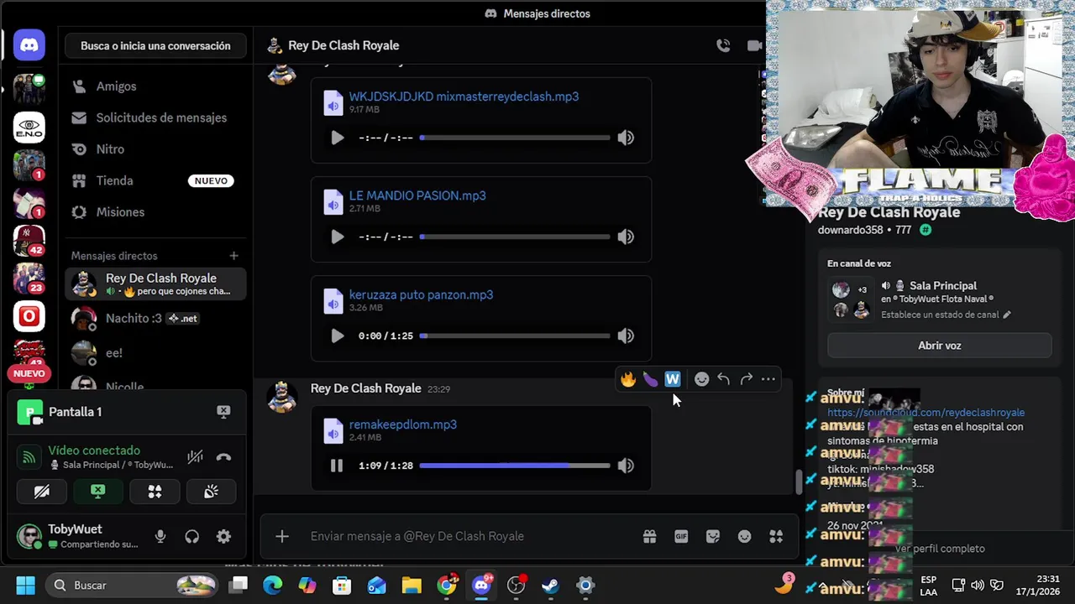Click Abrir voz button
The height and width of the screenshot is (604, 1075).
(939, 345)
